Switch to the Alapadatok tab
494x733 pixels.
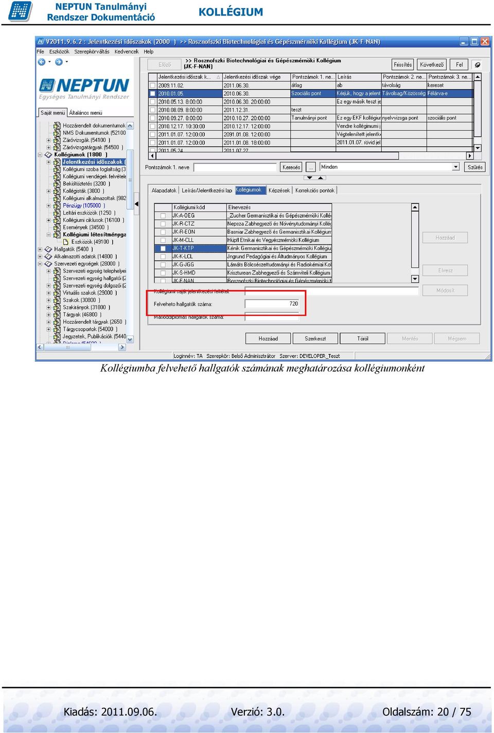164,190
